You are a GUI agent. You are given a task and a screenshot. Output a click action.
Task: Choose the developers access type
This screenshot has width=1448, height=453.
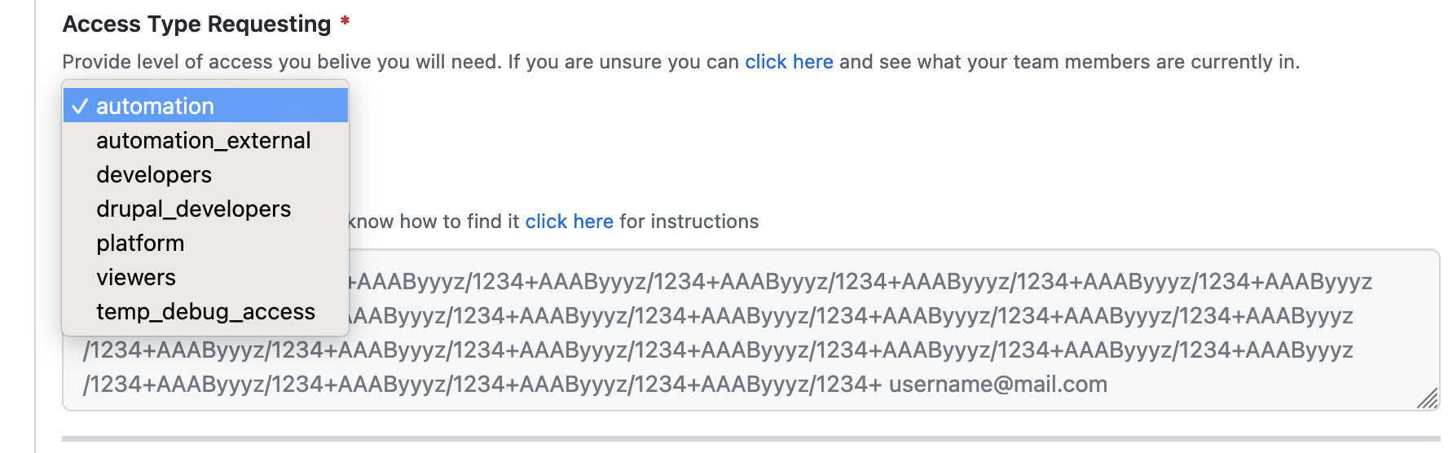(154, 175)
